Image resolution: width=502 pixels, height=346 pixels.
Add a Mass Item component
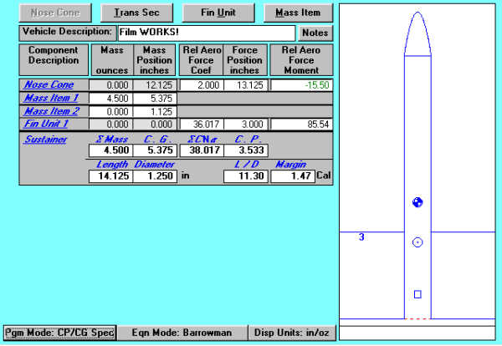click(x=299, y=13)
